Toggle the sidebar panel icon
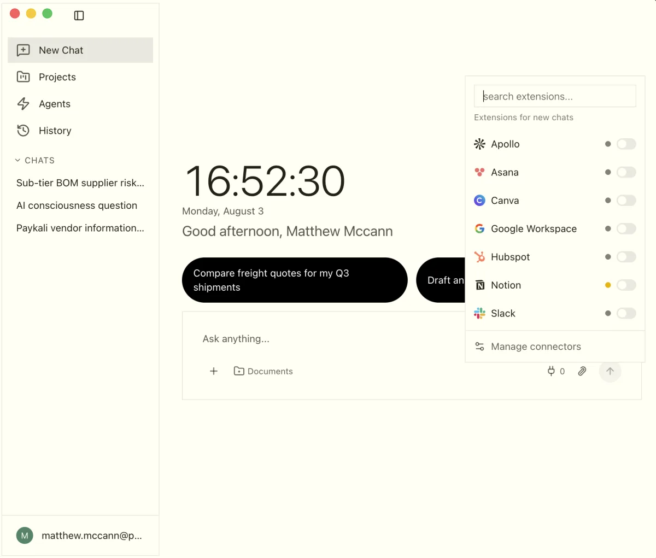This screenshot has width=656, height=558. [x=79, y=15]
